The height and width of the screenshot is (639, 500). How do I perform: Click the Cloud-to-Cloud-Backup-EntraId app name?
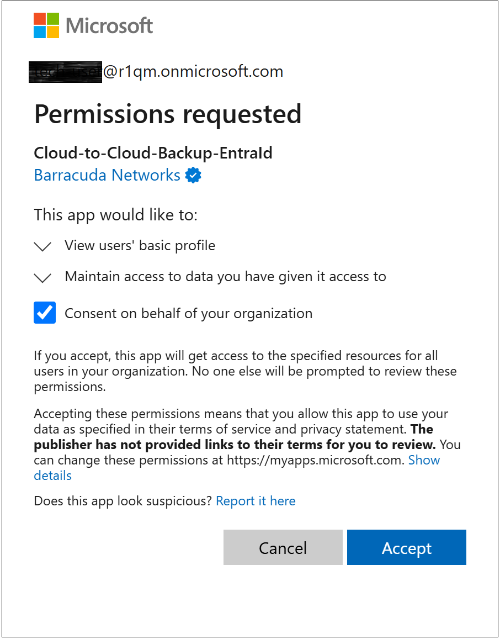click(153, 153)
